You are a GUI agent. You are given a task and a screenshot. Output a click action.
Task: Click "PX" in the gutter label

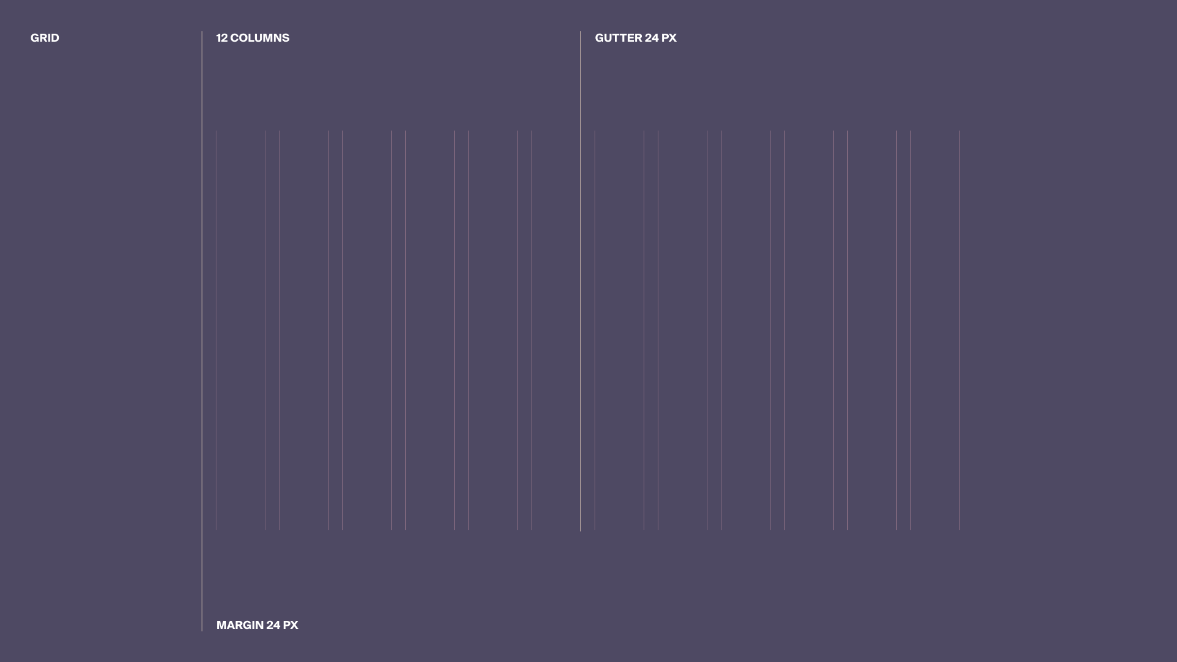tap(669, 38)
